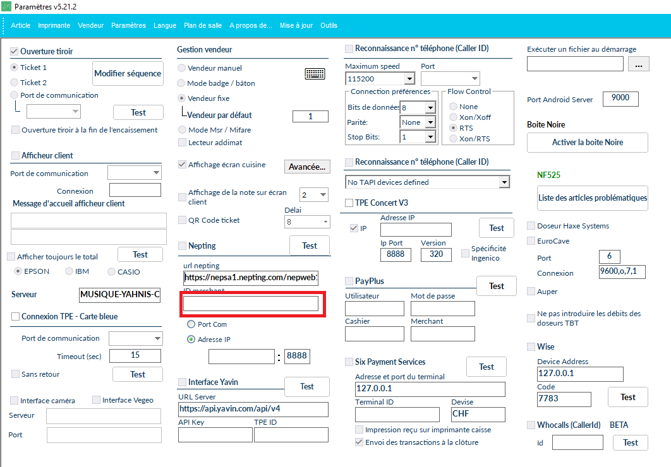Expand the QR Code ticket Délai dropdown

point(325,222)
